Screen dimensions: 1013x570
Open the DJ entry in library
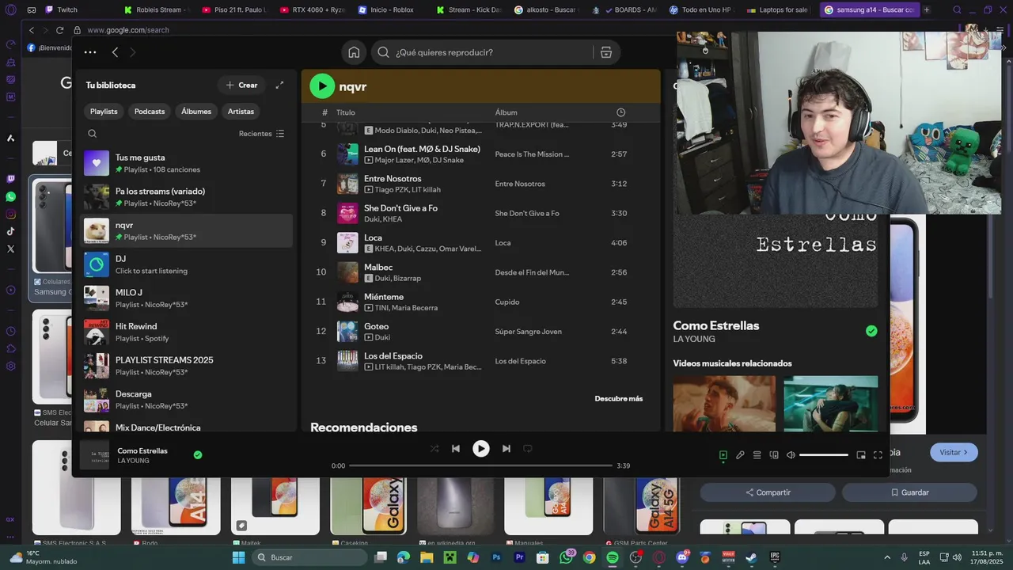click(x=187, y=264)
